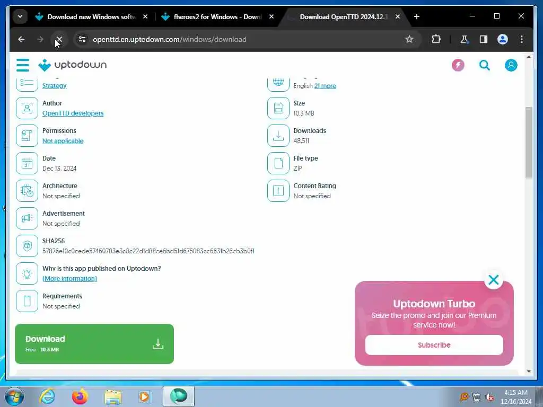Launch Internet Explorer from the taskbar
Screen dimensions: 543x407
click(x=47, y=396)
